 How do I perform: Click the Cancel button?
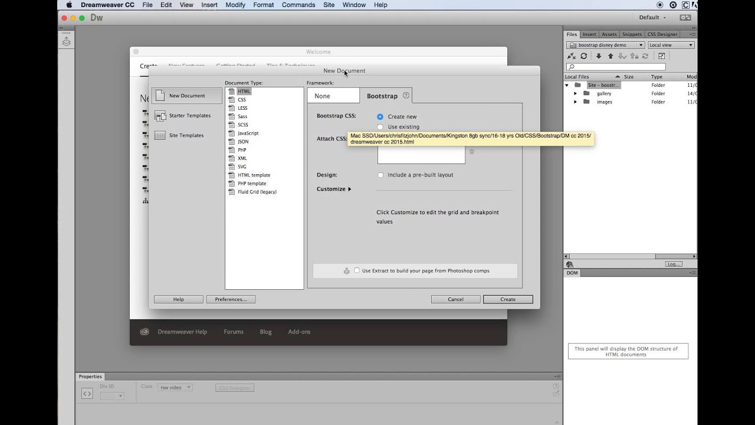455,299
